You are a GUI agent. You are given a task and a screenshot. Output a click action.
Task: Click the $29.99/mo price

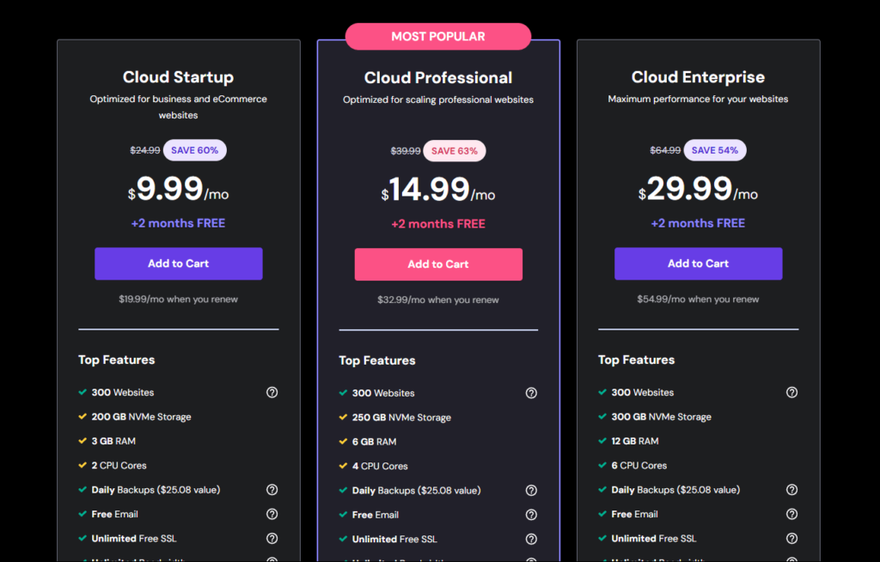coord(698,189)
